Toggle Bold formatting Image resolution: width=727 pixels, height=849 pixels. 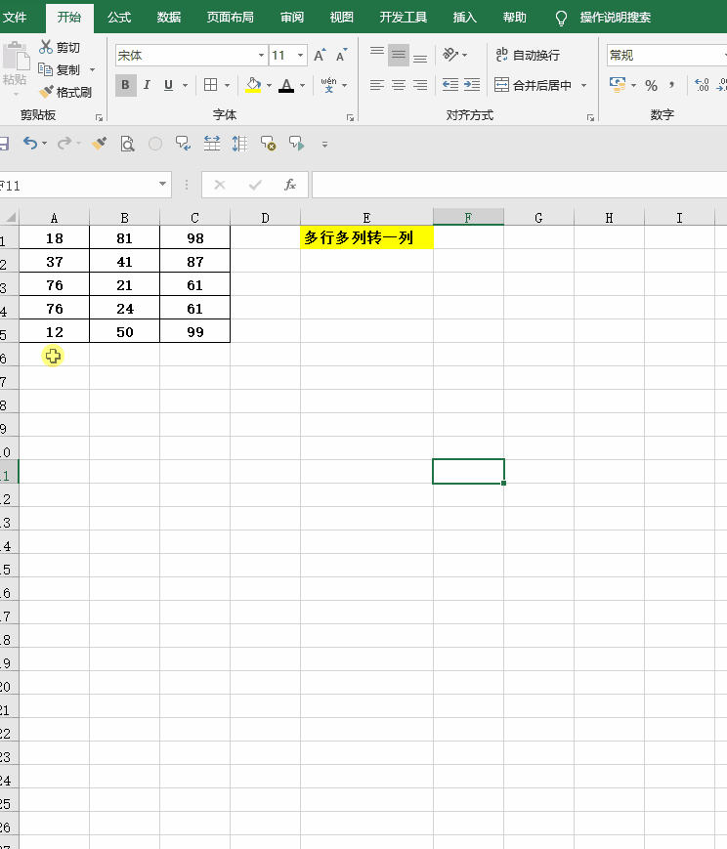point(126,85)
